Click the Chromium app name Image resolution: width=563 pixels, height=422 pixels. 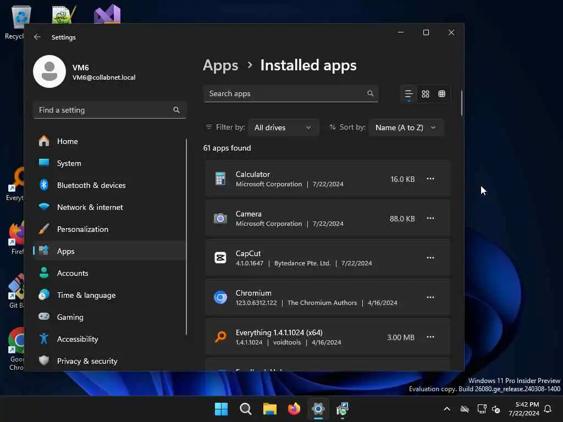pos(253,293)
